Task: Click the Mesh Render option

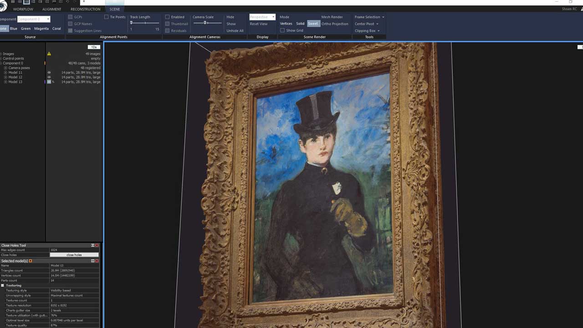Action: (332, 17)
